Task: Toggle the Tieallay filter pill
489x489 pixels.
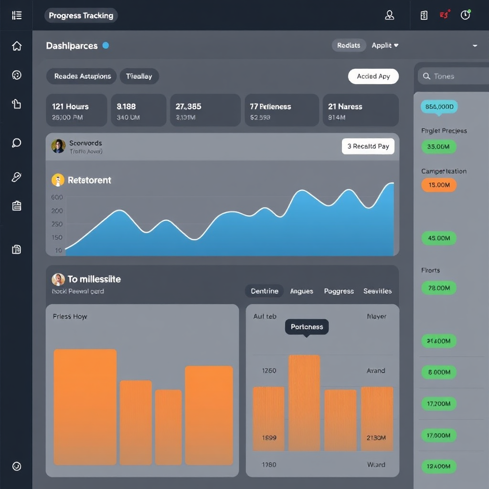Action: point(139,76)
